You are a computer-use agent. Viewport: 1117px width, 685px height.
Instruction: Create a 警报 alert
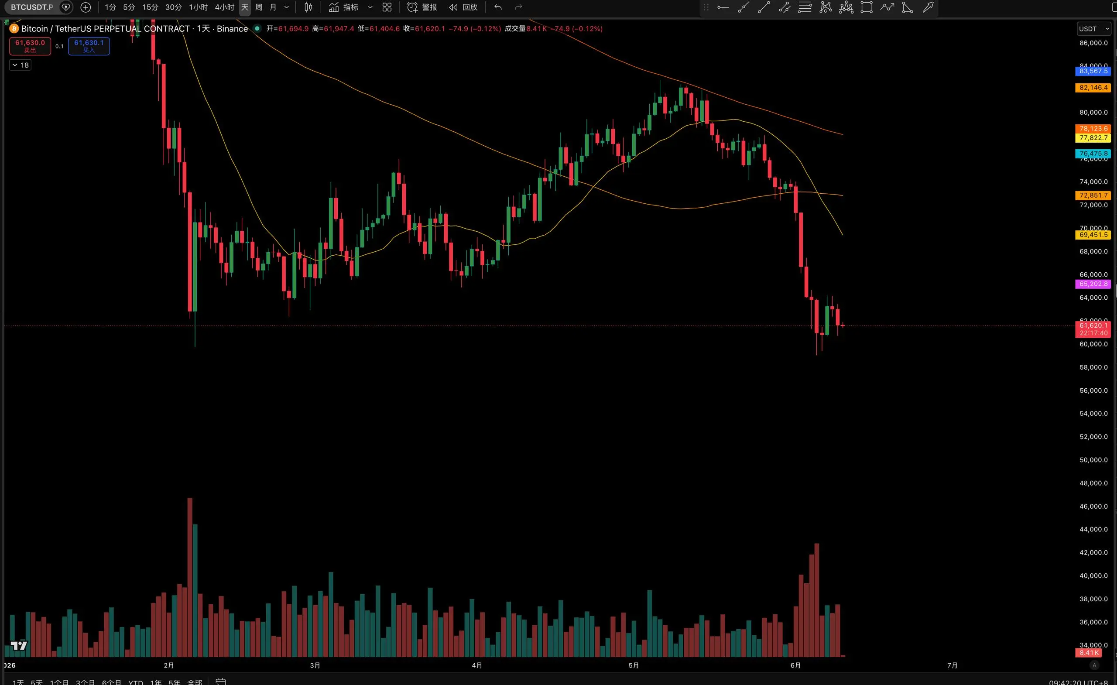click(x=422, y=7)
